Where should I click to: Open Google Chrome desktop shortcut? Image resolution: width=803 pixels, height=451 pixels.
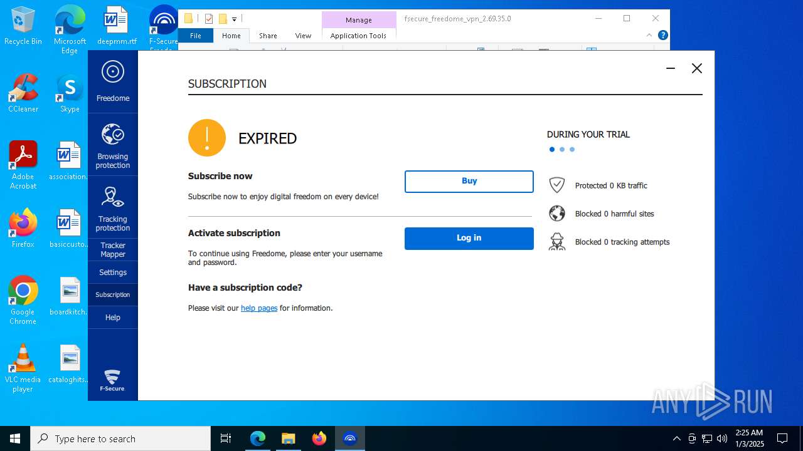coord(23,301)
